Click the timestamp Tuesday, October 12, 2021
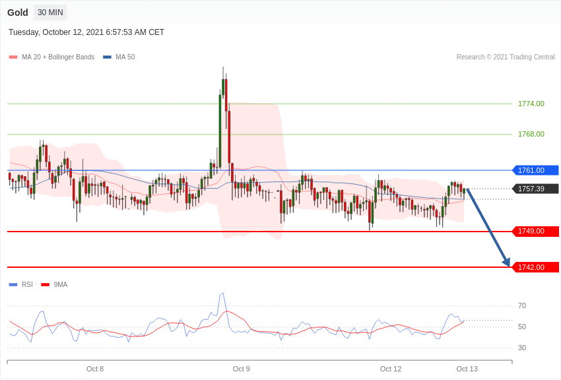561x380 pixels. (x=86, y=32)
